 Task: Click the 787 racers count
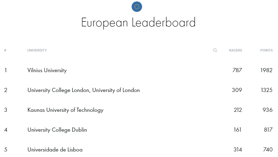[x=237, y=70]
